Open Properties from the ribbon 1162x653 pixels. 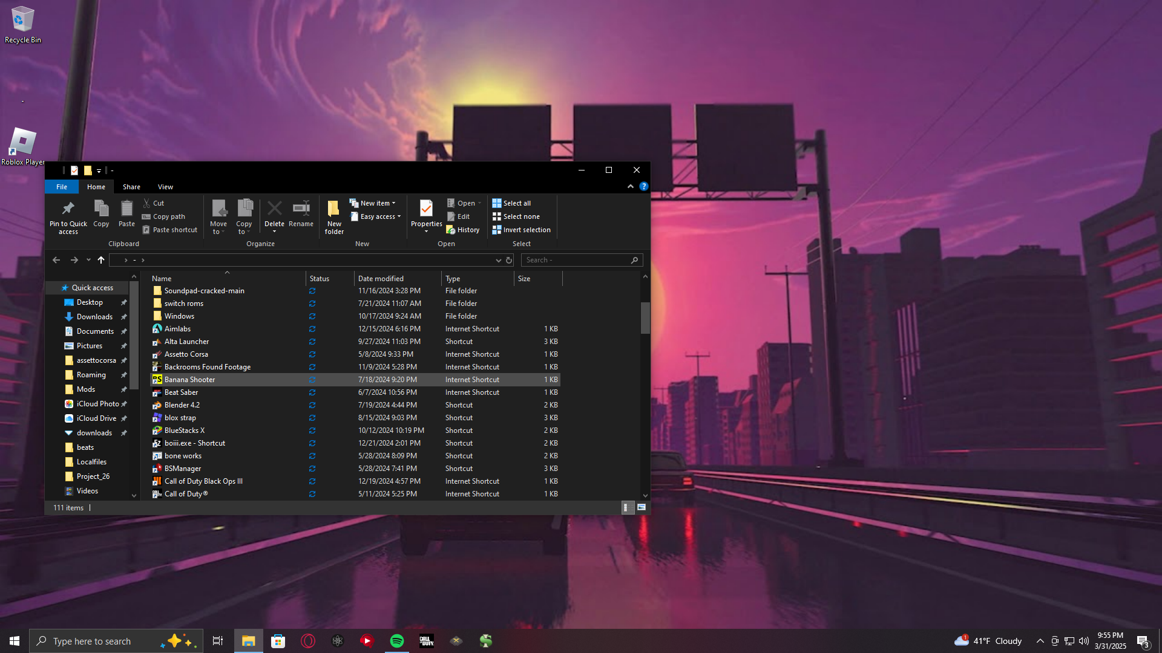tap(426, 209)
